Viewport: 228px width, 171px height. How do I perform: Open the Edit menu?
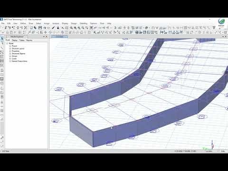click(x=9, y=23)
